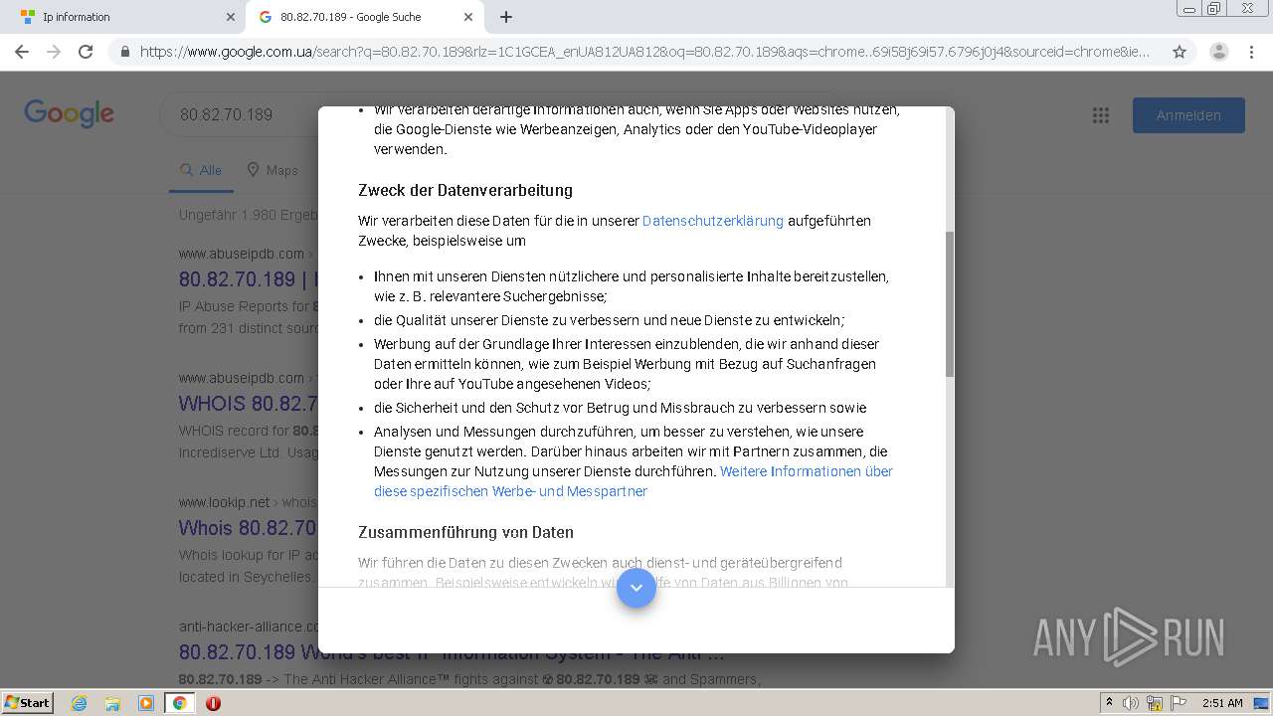1273x716 pixels.
Task: Close the Ip information tab
Action: [x=231, y=17]
